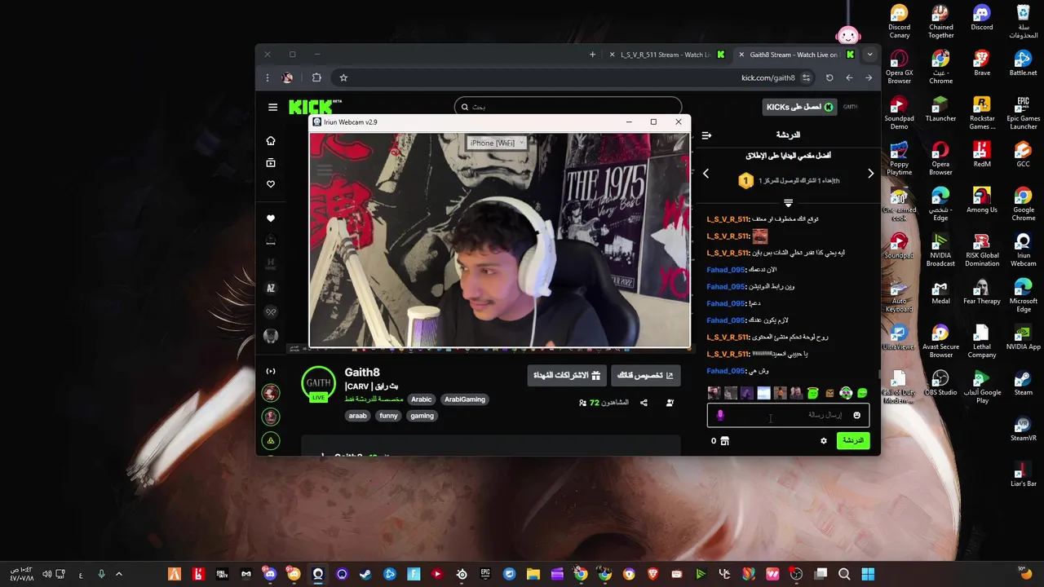Open Lethal Company desktop shortcut

coord(981,342)
